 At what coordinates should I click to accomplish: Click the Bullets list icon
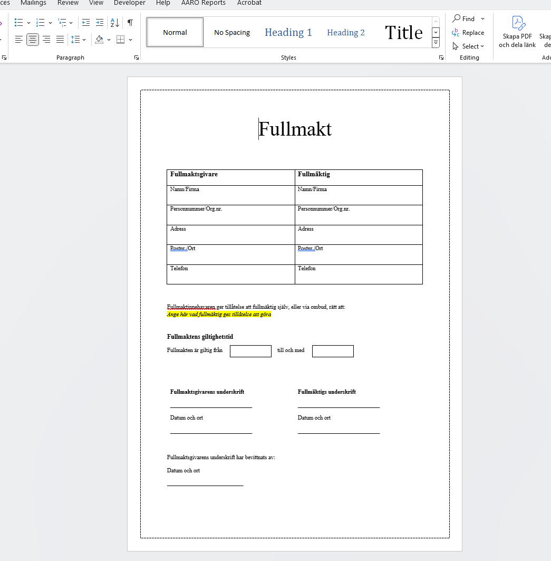pos(19,23)
